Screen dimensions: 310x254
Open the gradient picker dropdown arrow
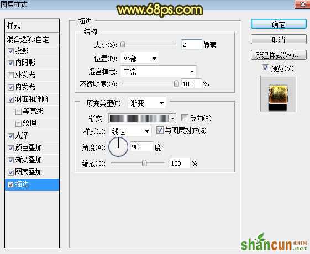click(x=173, y=119)
